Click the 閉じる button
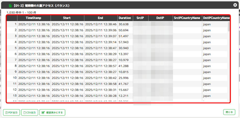The width and height of the screenshot is (240, 118). coord(229,112)
